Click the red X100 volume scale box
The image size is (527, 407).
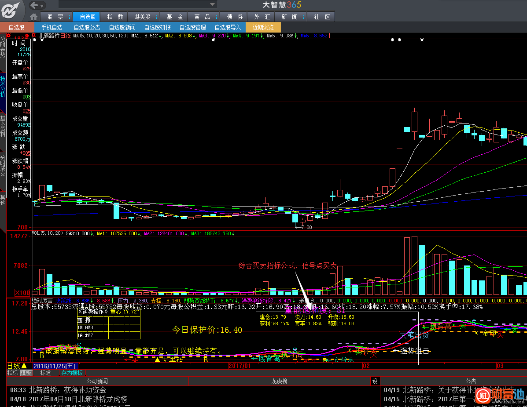tap(22, 293)
